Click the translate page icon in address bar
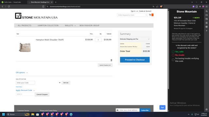 coord(153,6)
